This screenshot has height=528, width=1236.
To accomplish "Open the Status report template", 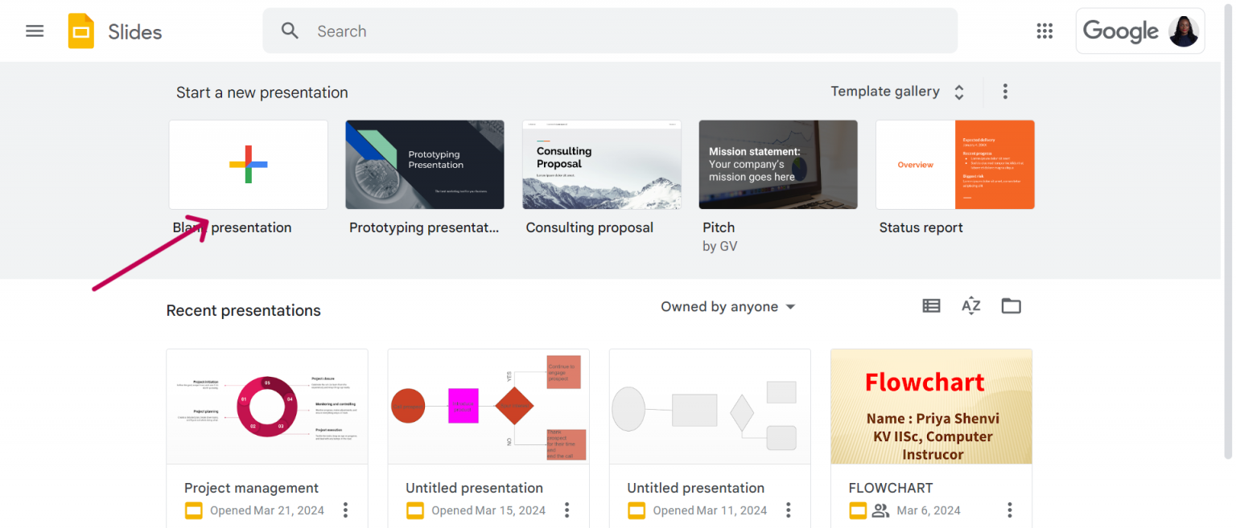I will click(x=954, y=164).
